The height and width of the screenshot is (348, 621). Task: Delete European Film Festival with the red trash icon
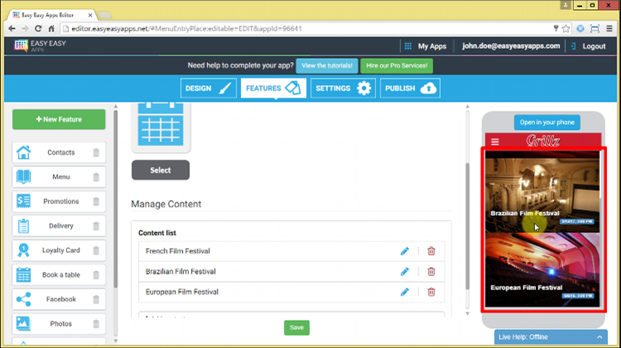click(431, 293)
